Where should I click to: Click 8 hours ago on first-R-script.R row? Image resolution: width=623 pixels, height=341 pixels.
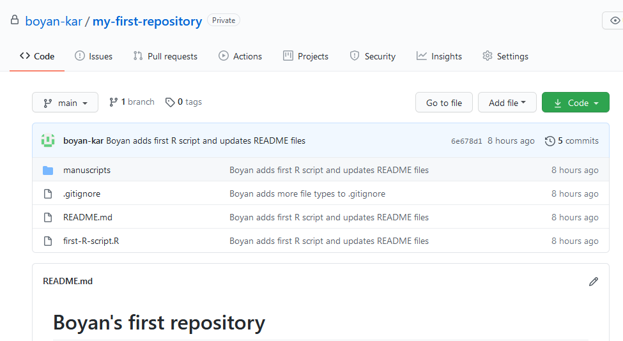tap(575, 241)
